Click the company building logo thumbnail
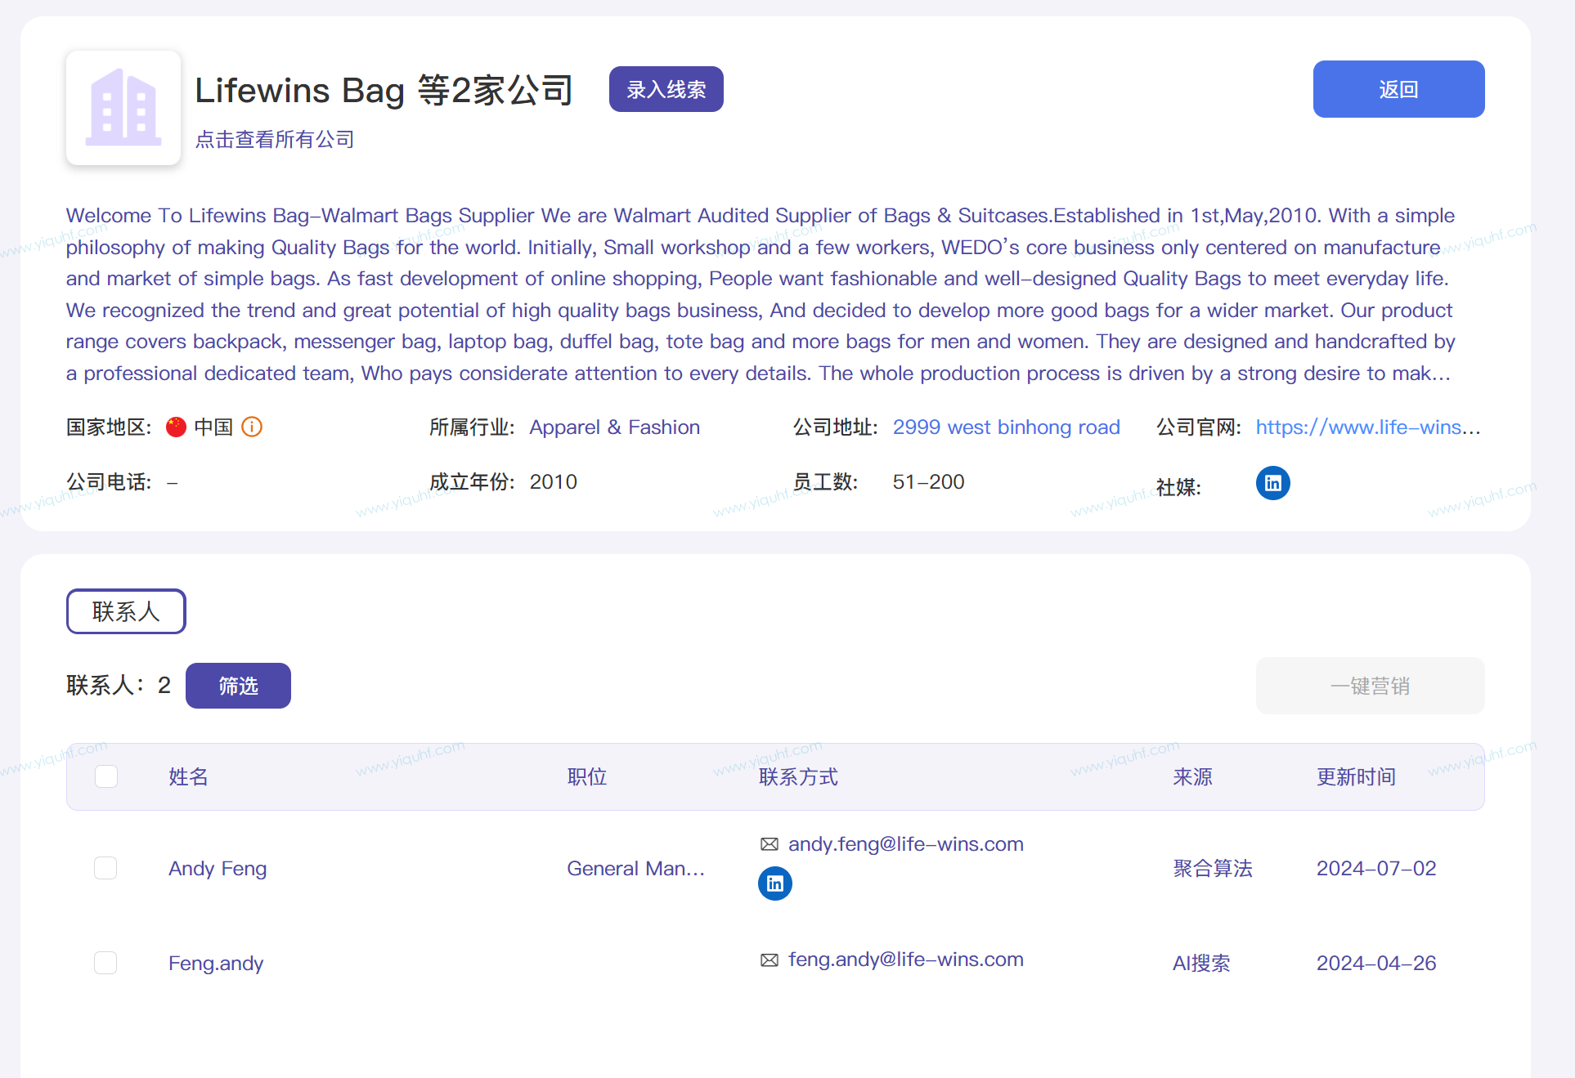 123,108
